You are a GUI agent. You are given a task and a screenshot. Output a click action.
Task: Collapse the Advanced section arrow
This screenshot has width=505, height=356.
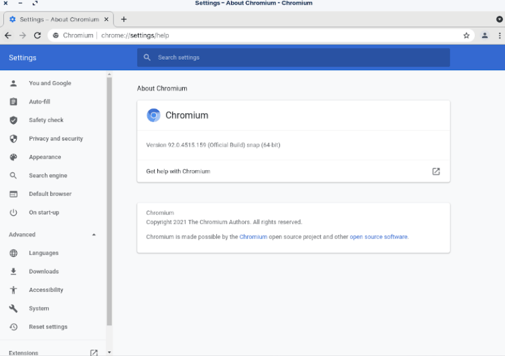pyautogui.click(x=94, y=235)
